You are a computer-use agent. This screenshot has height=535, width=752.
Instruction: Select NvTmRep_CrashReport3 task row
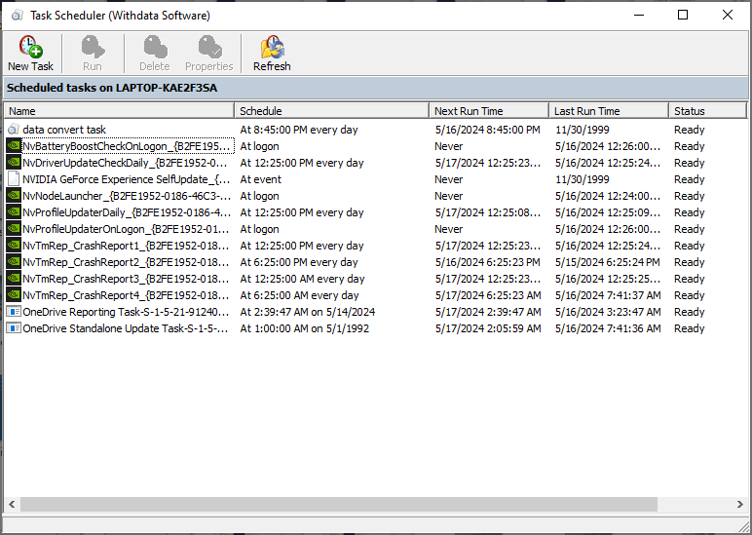(126, 279)
